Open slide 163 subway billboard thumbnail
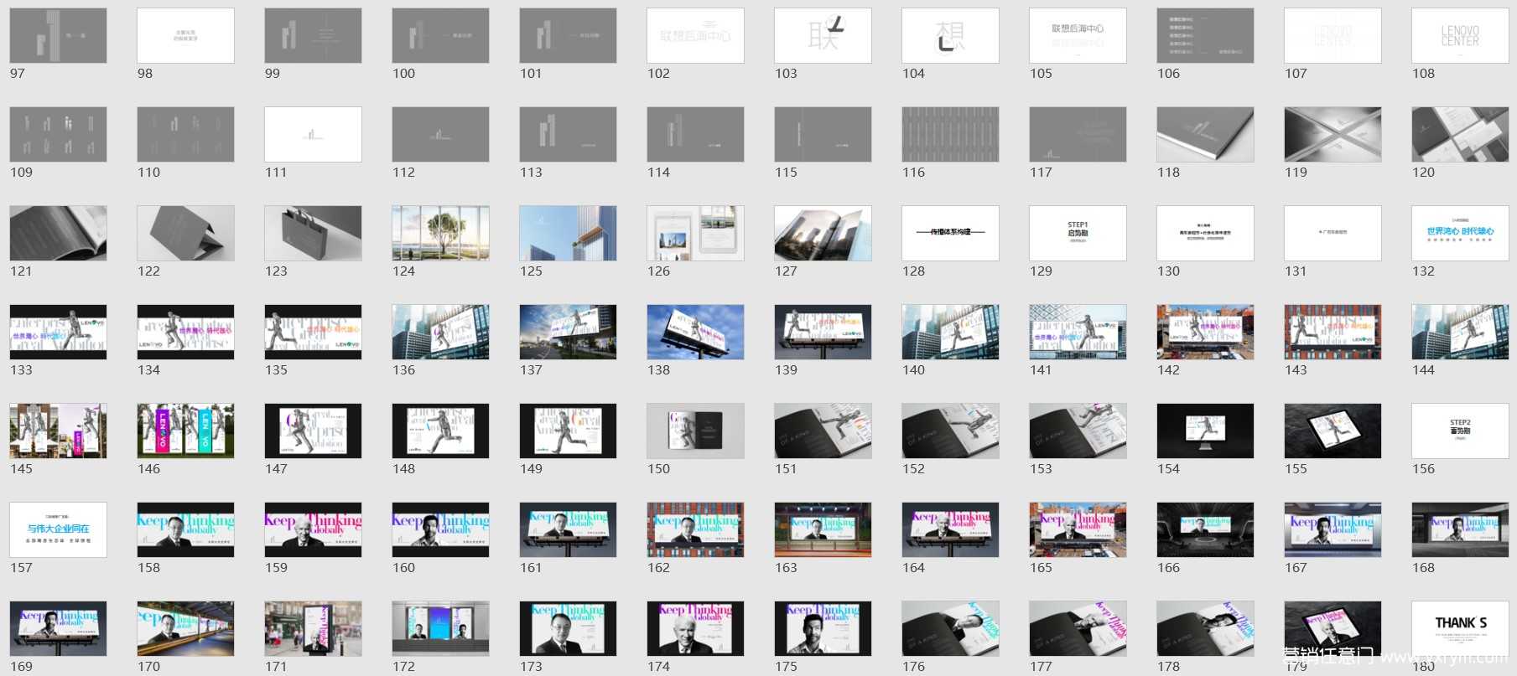Viewport: 1517px width, 676px height. pos(823,530)
